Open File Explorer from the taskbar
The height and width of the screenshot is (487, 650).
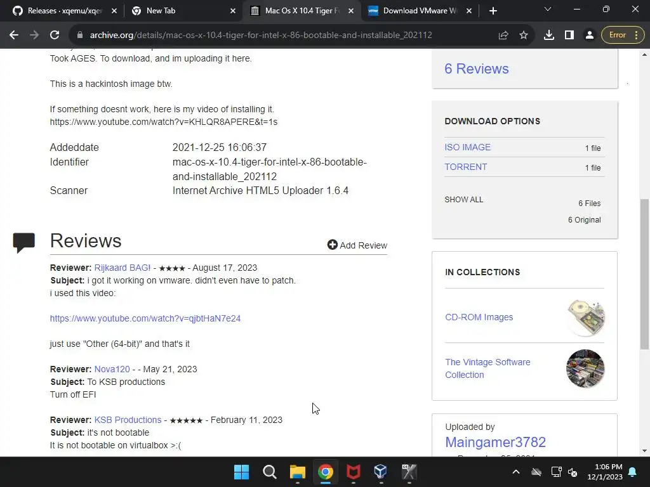(x=297, y=472)
